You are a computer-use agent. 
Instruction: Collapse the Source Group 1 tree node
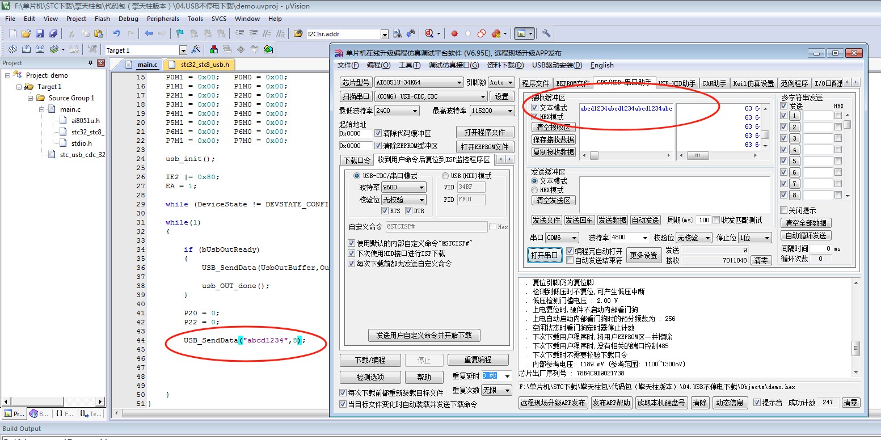click(x=31, y=98)
